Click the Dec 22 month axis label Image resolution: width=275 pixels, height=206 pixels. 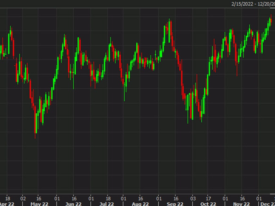(x=267, y=204)
